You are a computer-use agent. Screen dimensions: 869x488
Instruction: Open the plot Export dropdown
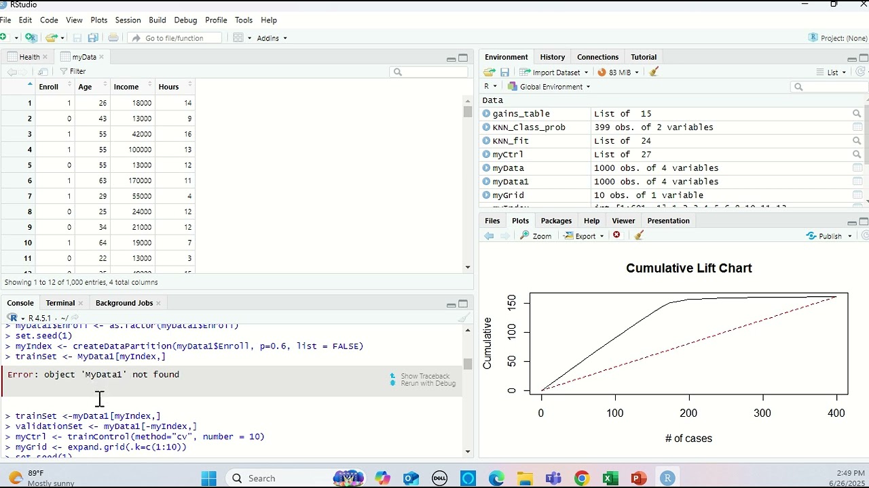click(x=584, y=236)
